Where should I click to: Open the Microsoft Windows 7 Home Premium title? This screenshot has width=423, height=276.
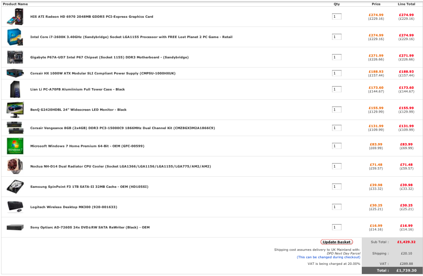[x=87, y=146]
